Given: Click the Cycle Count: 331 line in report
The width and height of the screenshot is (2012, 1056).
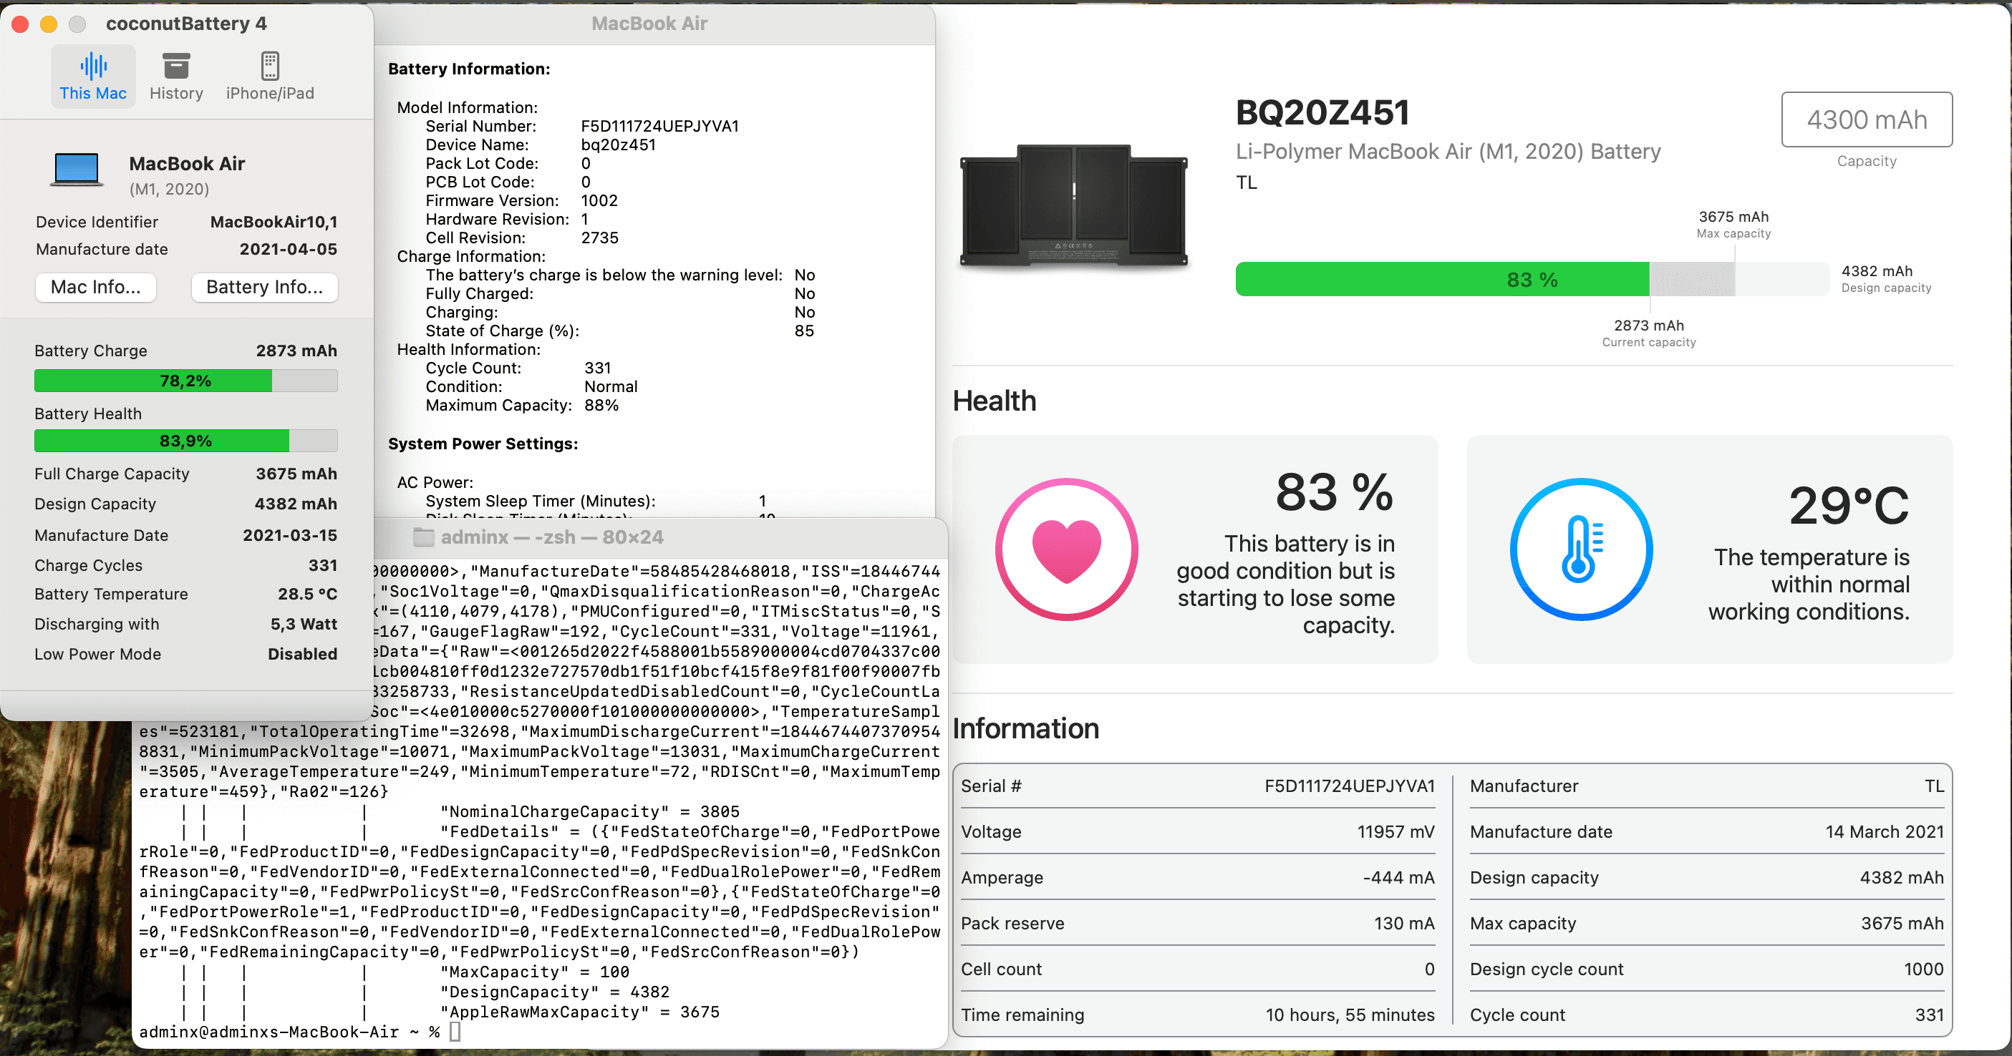Looking at the screenshot, I should [518, 368].
